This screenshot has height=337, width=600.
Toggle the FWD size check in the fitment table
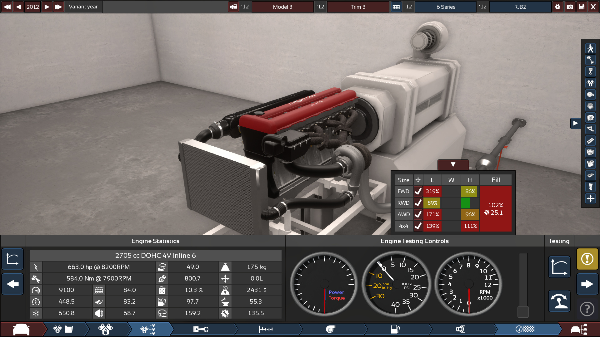click(418, 191)
